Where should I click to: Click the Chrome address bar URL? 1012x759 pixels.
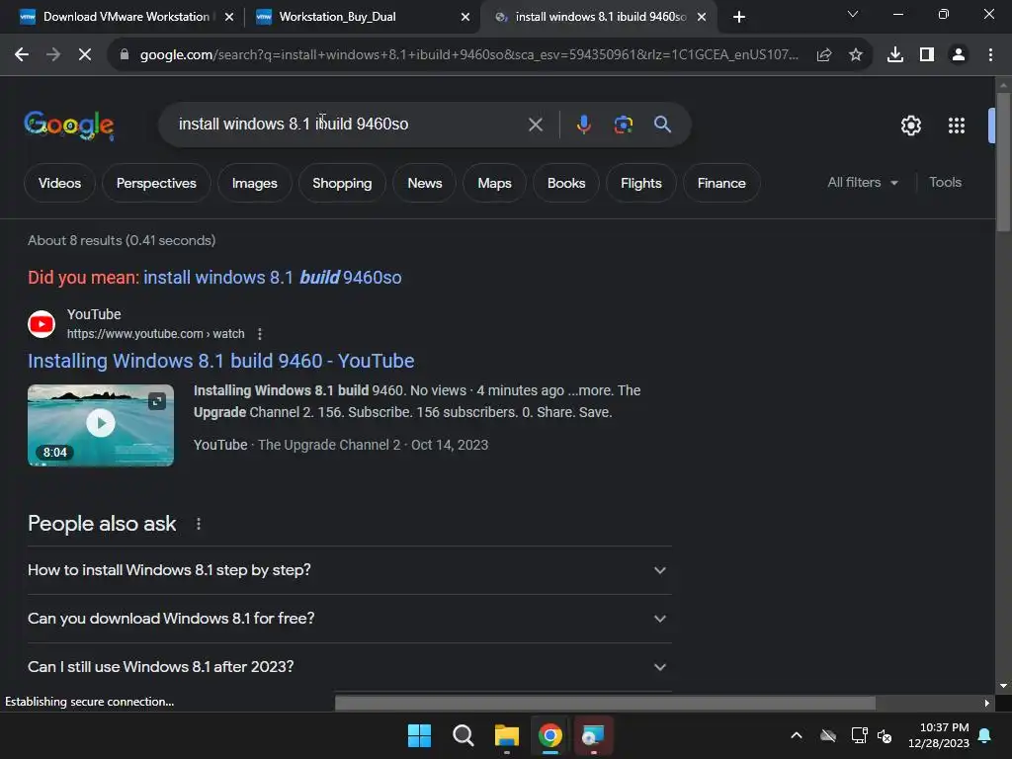469,55
